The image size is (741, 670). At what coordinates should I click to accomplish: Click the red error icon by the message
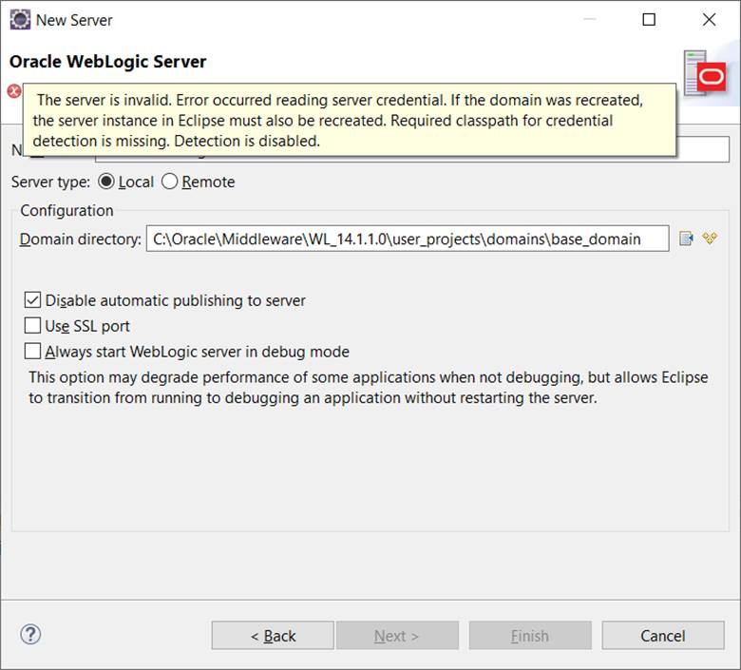[14, 91]
